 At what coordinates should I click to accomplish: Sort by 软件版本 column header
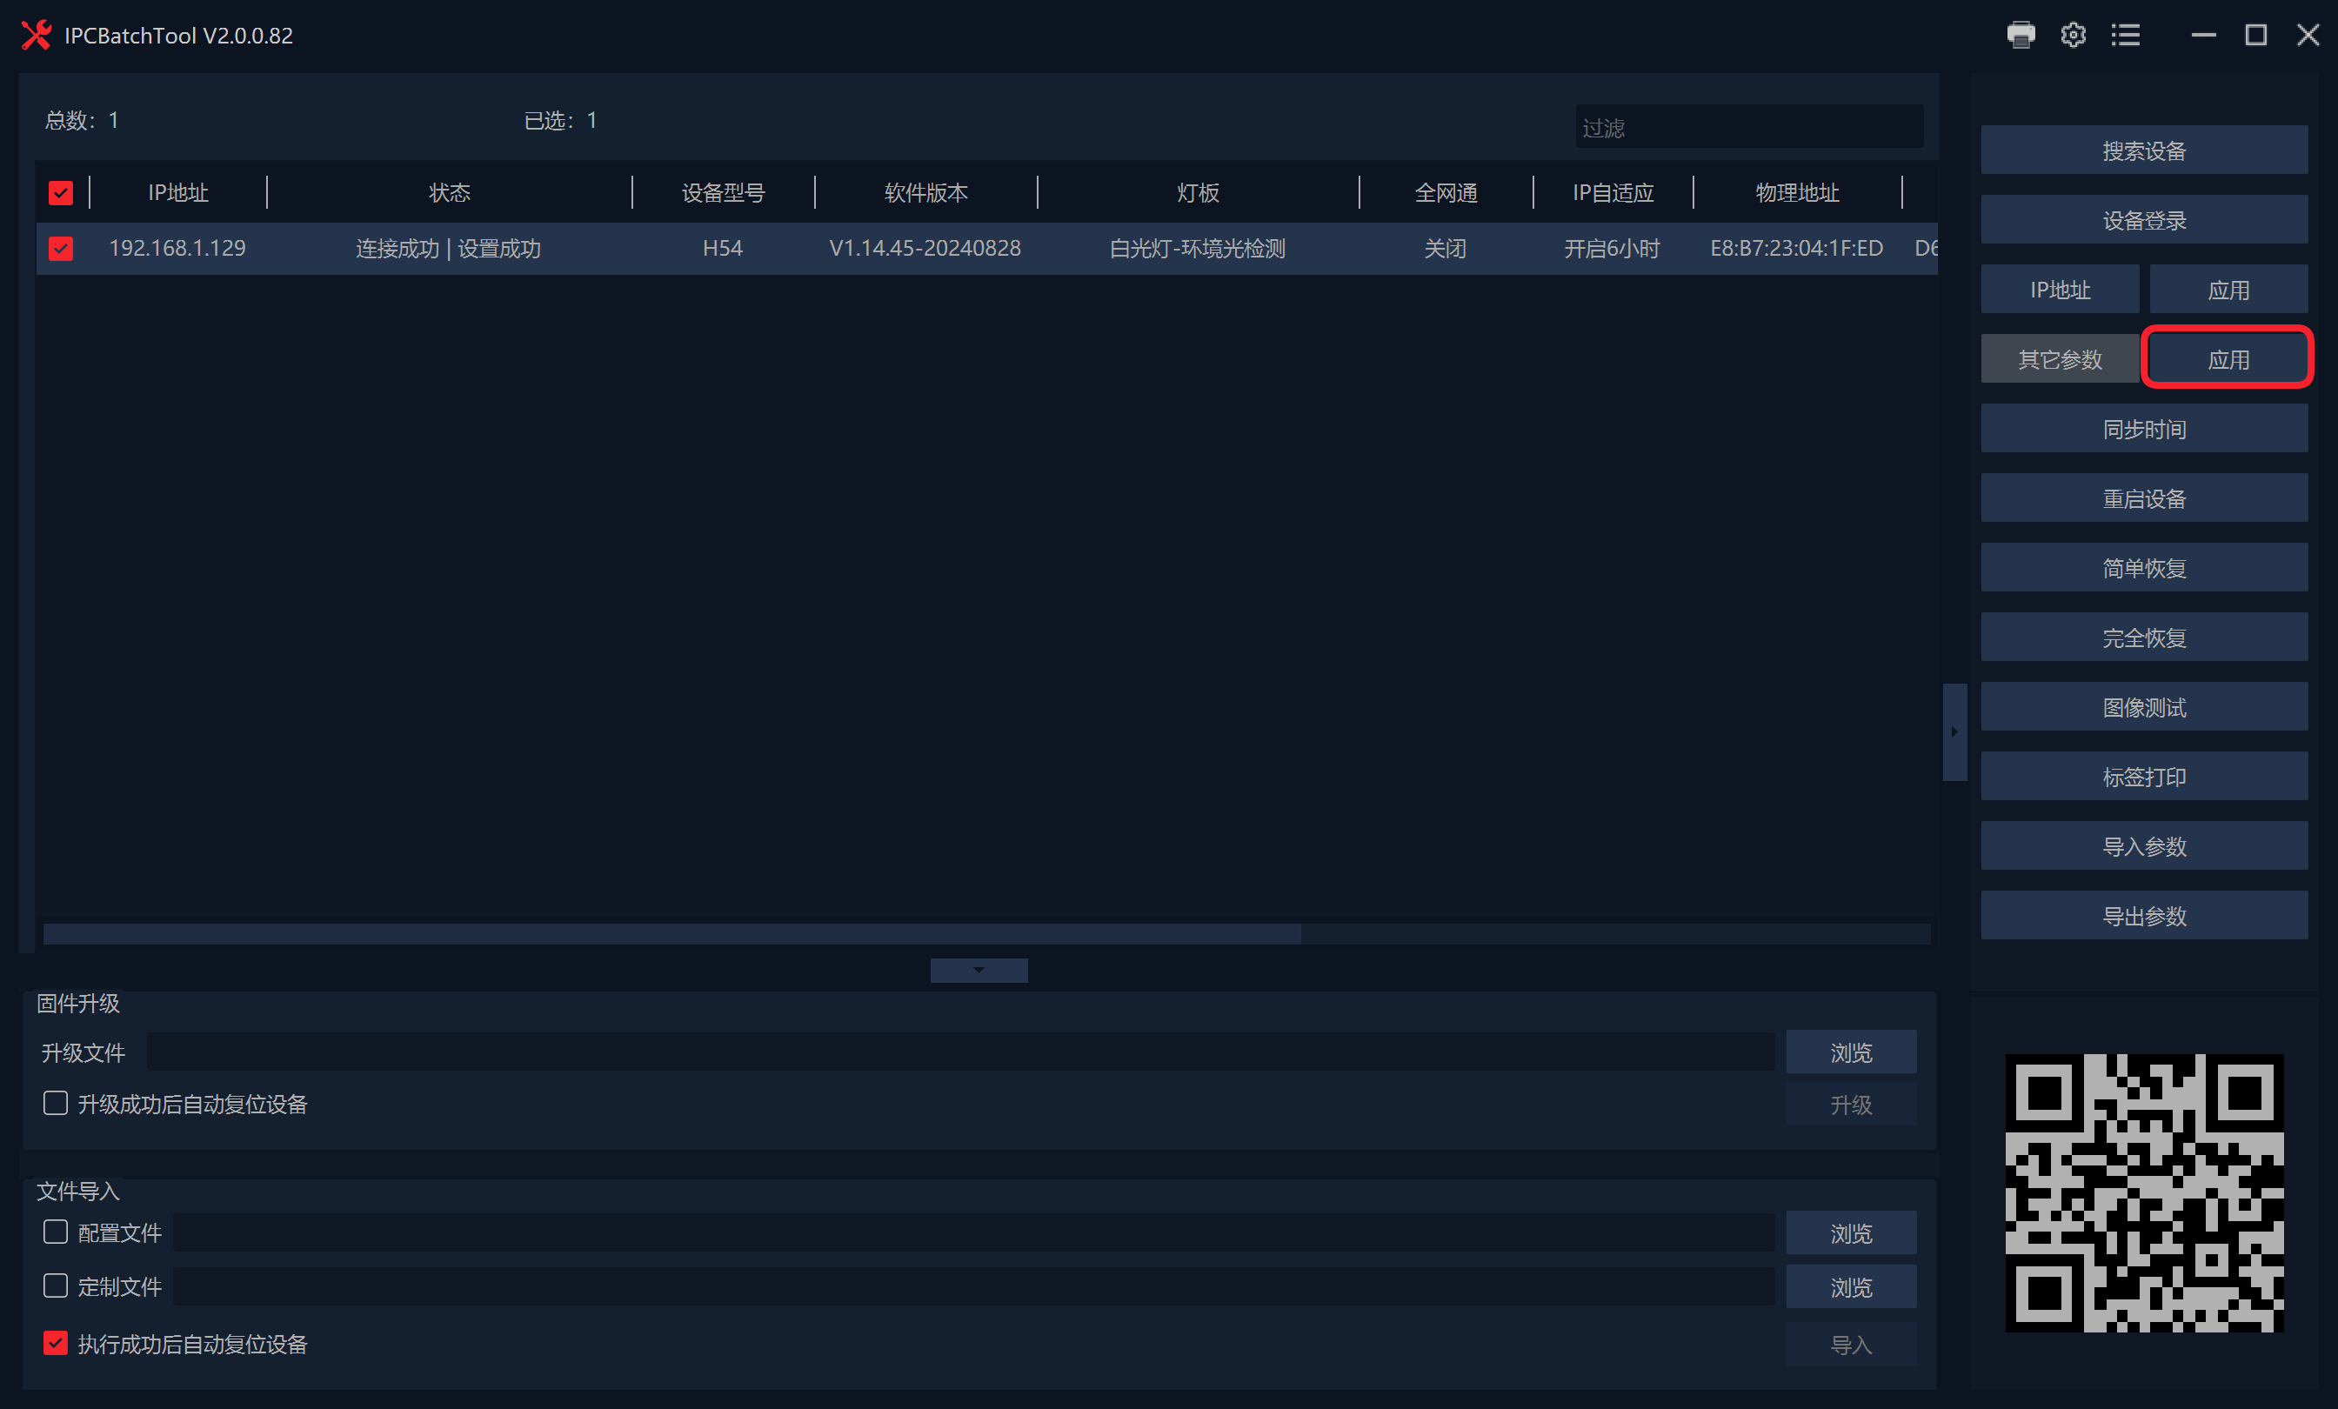[x=925, y=192]
